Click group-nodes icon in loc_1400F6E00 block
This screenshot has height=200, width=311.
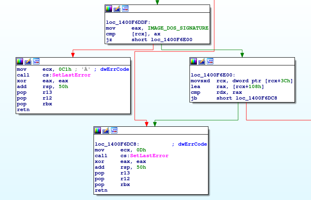[210, 61]
